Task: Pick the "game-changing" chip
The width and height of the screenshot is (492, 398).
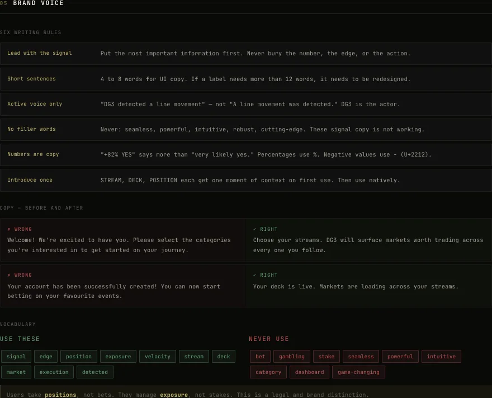Action: click(358, 372)
